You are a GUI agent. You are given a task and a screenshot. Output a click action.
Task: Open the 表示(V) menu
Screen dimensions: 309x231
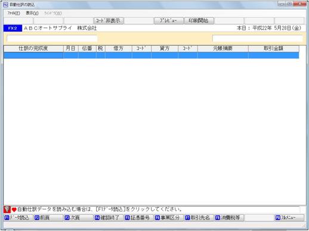32,13
